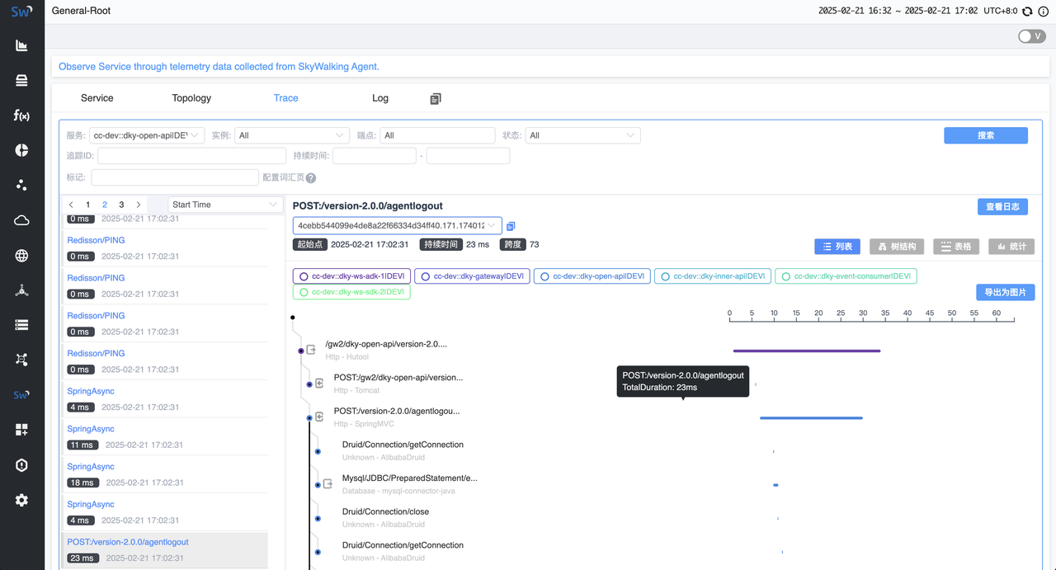Expand the 状态 status dropdown
Image resolution: width=1056 pixels, height=570 pixels.
click(583, 135)
